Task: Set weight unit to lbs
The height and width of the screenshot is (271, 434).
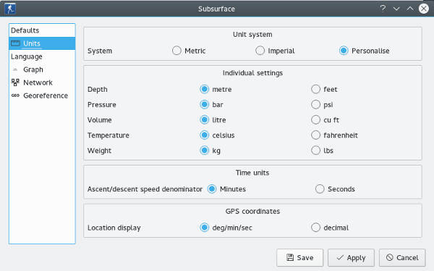Action: coord(322,151)
